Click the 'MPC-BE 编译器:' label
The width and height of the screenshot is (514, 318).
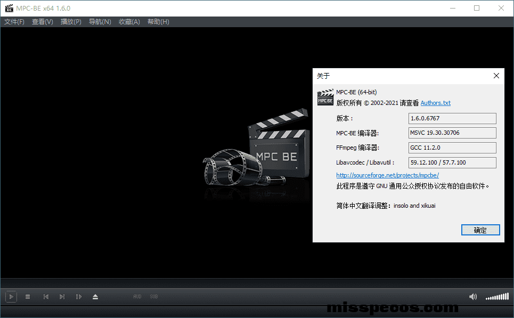pyautogui.click(x=357, y=133)
